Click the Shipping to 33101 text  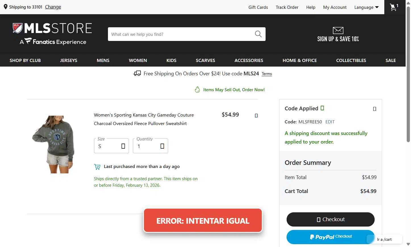click(26, 7)
